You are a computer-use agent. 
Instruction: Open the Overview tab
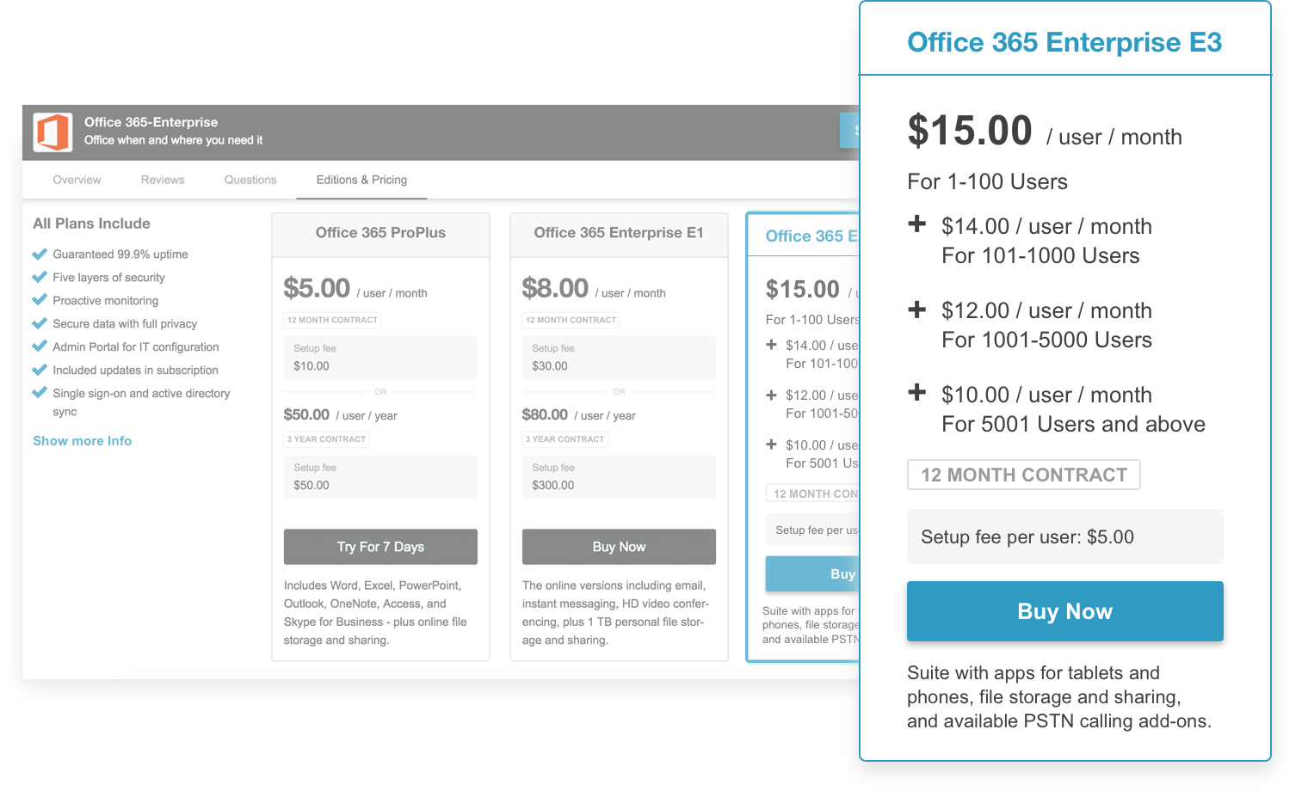tap(77, 180)
